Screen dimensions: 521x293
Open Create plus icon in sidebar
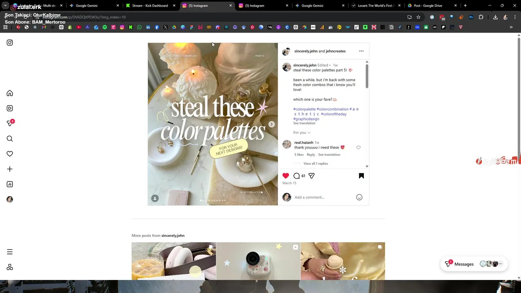click(x=10, y=169)
